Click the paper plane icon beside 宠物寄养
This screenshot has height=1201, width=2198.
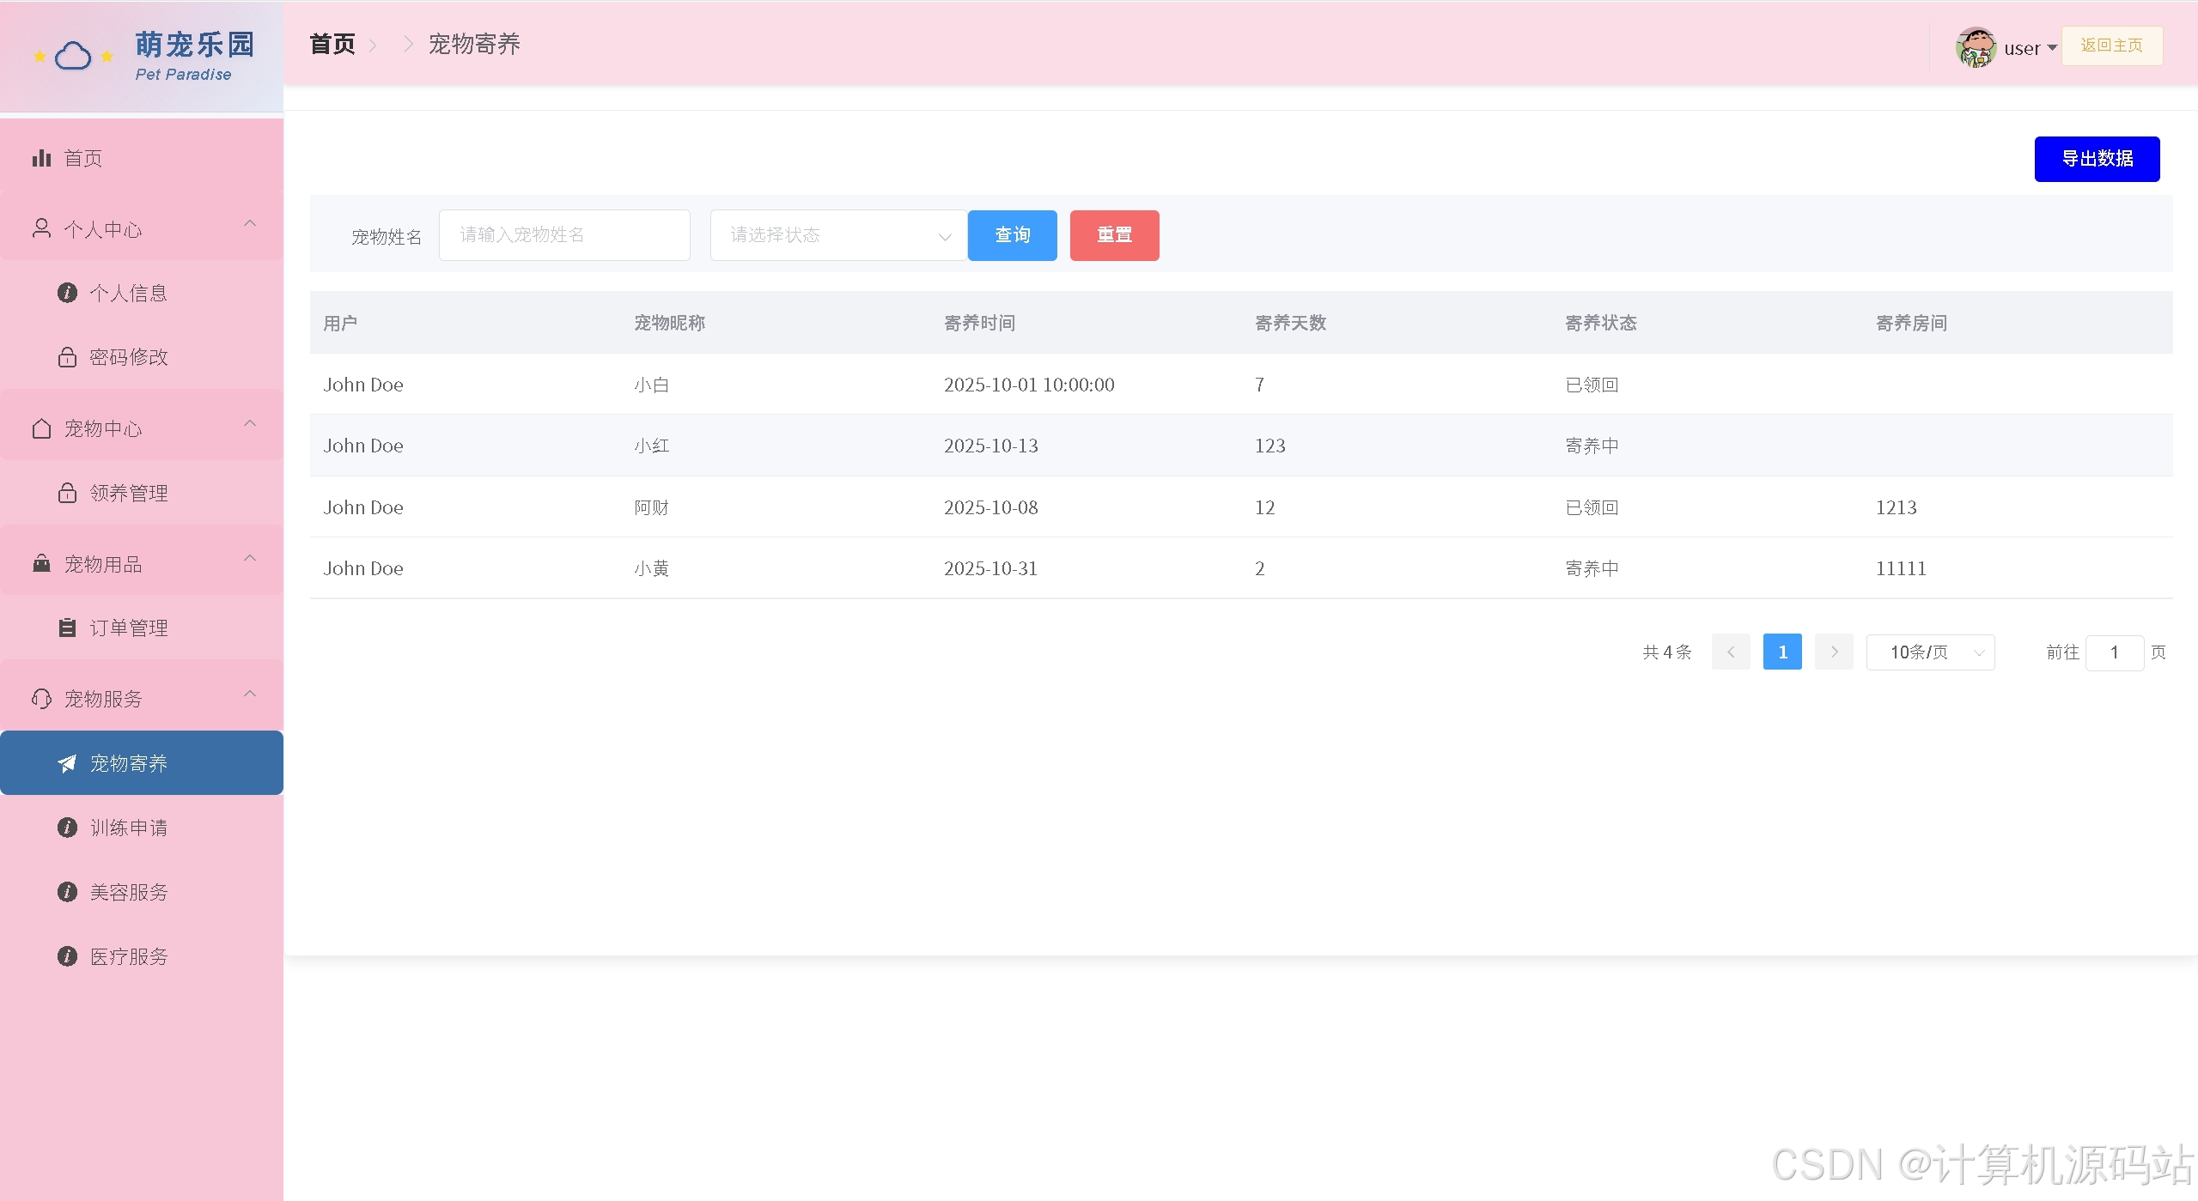tap(67, 763)
